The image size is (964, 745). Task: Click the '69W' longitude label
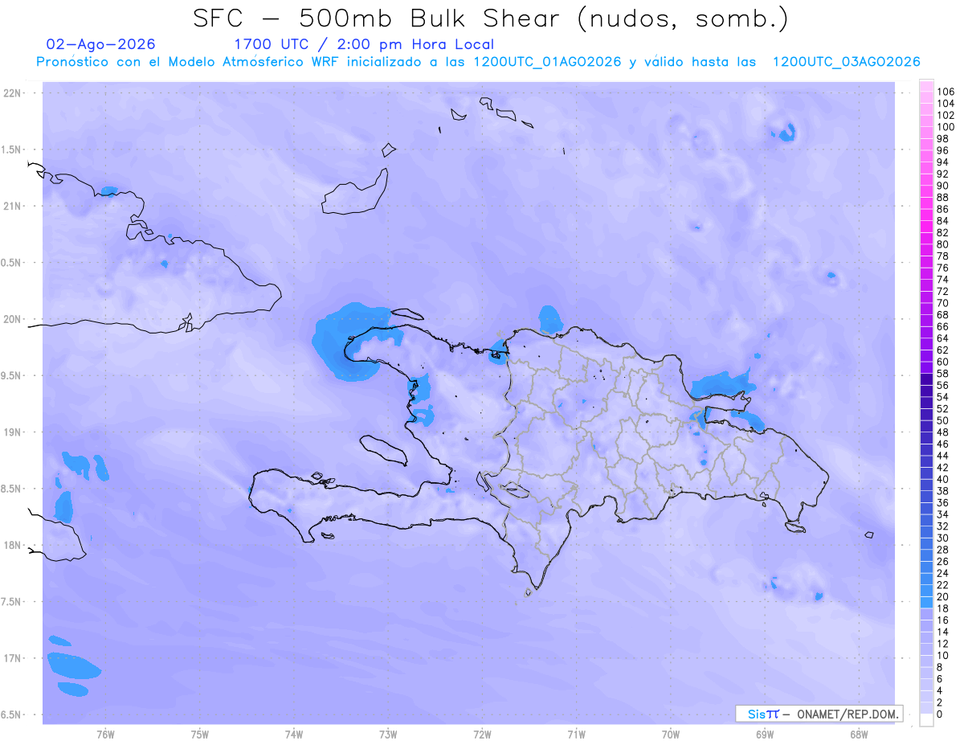point(765,735)
